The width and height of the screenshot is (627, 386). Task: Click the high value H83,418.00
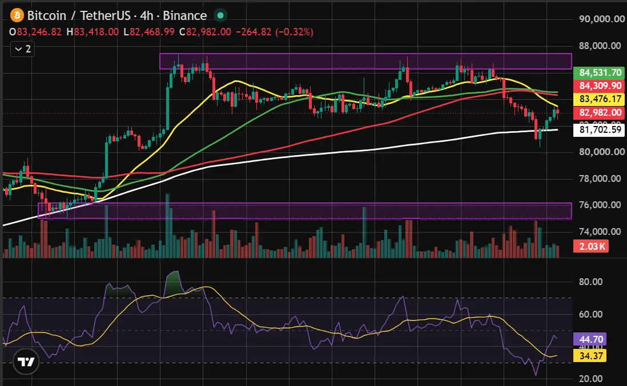click(93, 32)
